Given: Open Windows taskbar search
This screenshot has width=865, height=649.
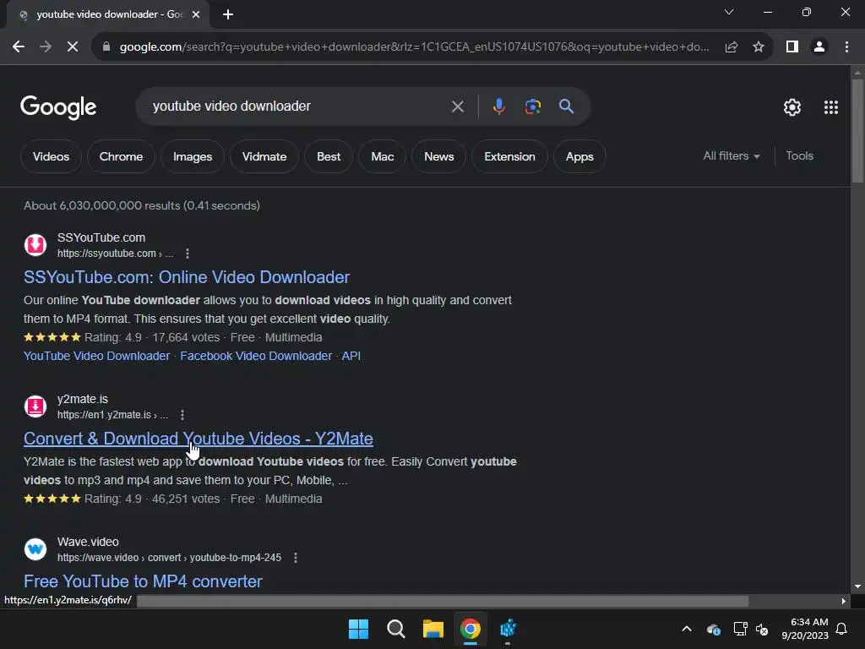Looking at the screenshot, I should click(x=395, y=629).
